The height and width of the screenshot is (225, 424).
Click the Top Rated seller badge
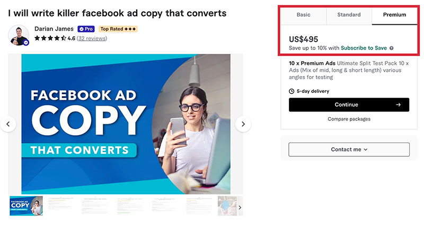[118, 29]
